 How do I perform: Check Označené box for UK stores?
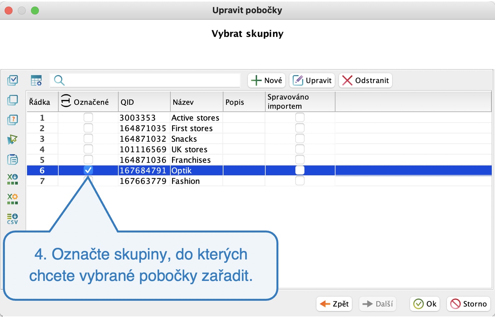tap(88, 149)
